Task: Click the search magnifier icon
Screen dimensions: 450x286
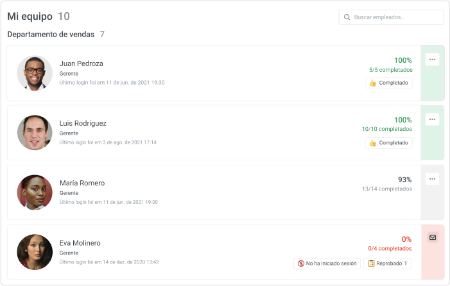Action: pos(347,17)
